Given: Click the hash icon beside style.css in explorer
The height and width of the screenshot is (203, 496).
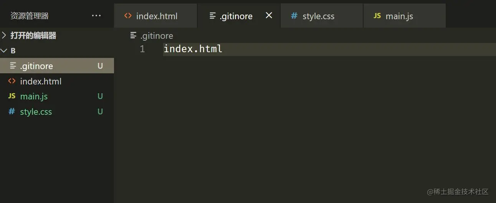Looking at the screenshot, I should click(12, 112).
